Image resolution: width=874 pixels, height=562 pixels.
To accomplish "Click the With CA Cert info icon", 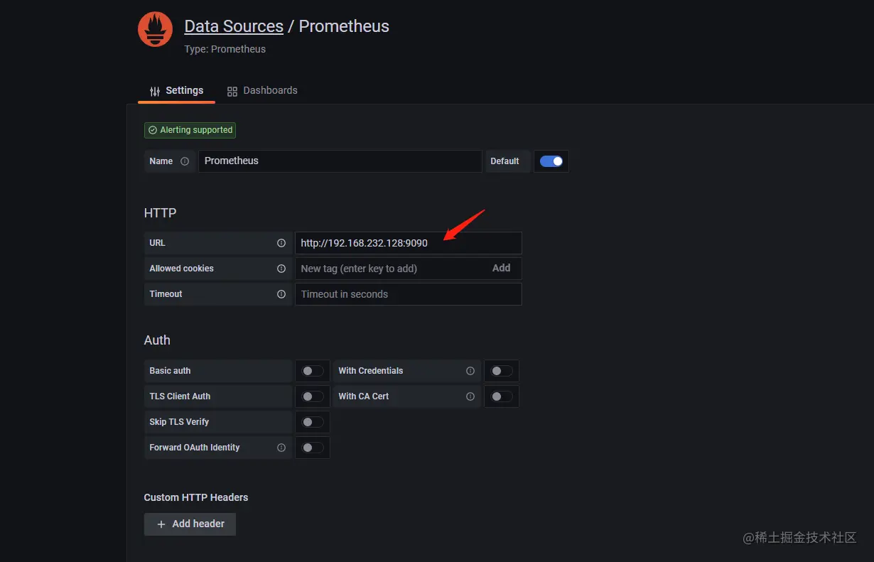I will [470, 396].
